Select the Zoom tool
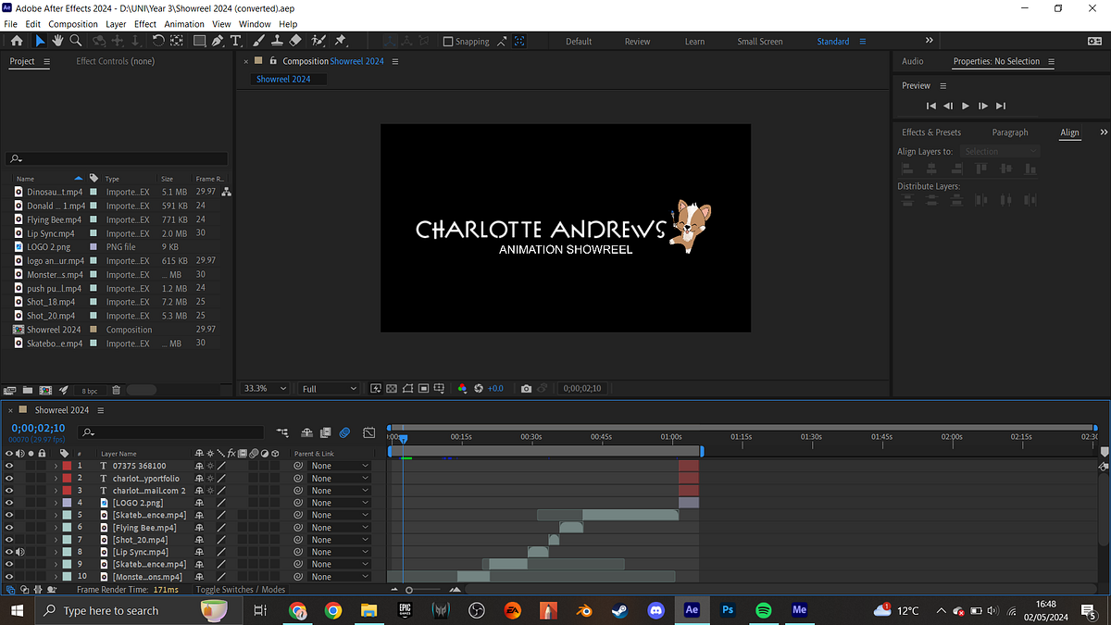Screen dimensions: 1111x625 (76, 41)
